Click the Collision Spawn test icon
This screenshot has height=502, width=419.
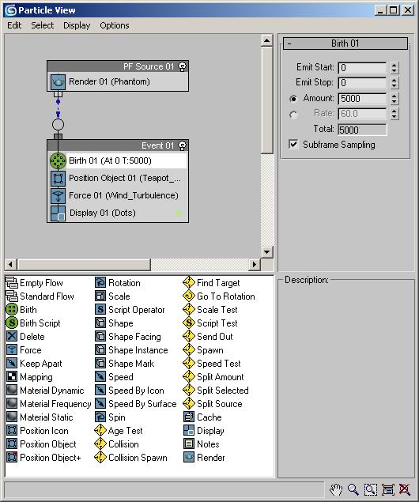pyautogui.click(x=100, y=458)
